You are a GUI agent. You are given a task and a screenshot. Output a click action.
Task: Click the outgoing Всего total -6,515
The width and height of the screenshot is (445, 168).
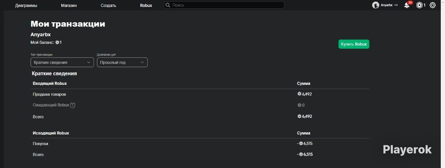pos(305,154)
